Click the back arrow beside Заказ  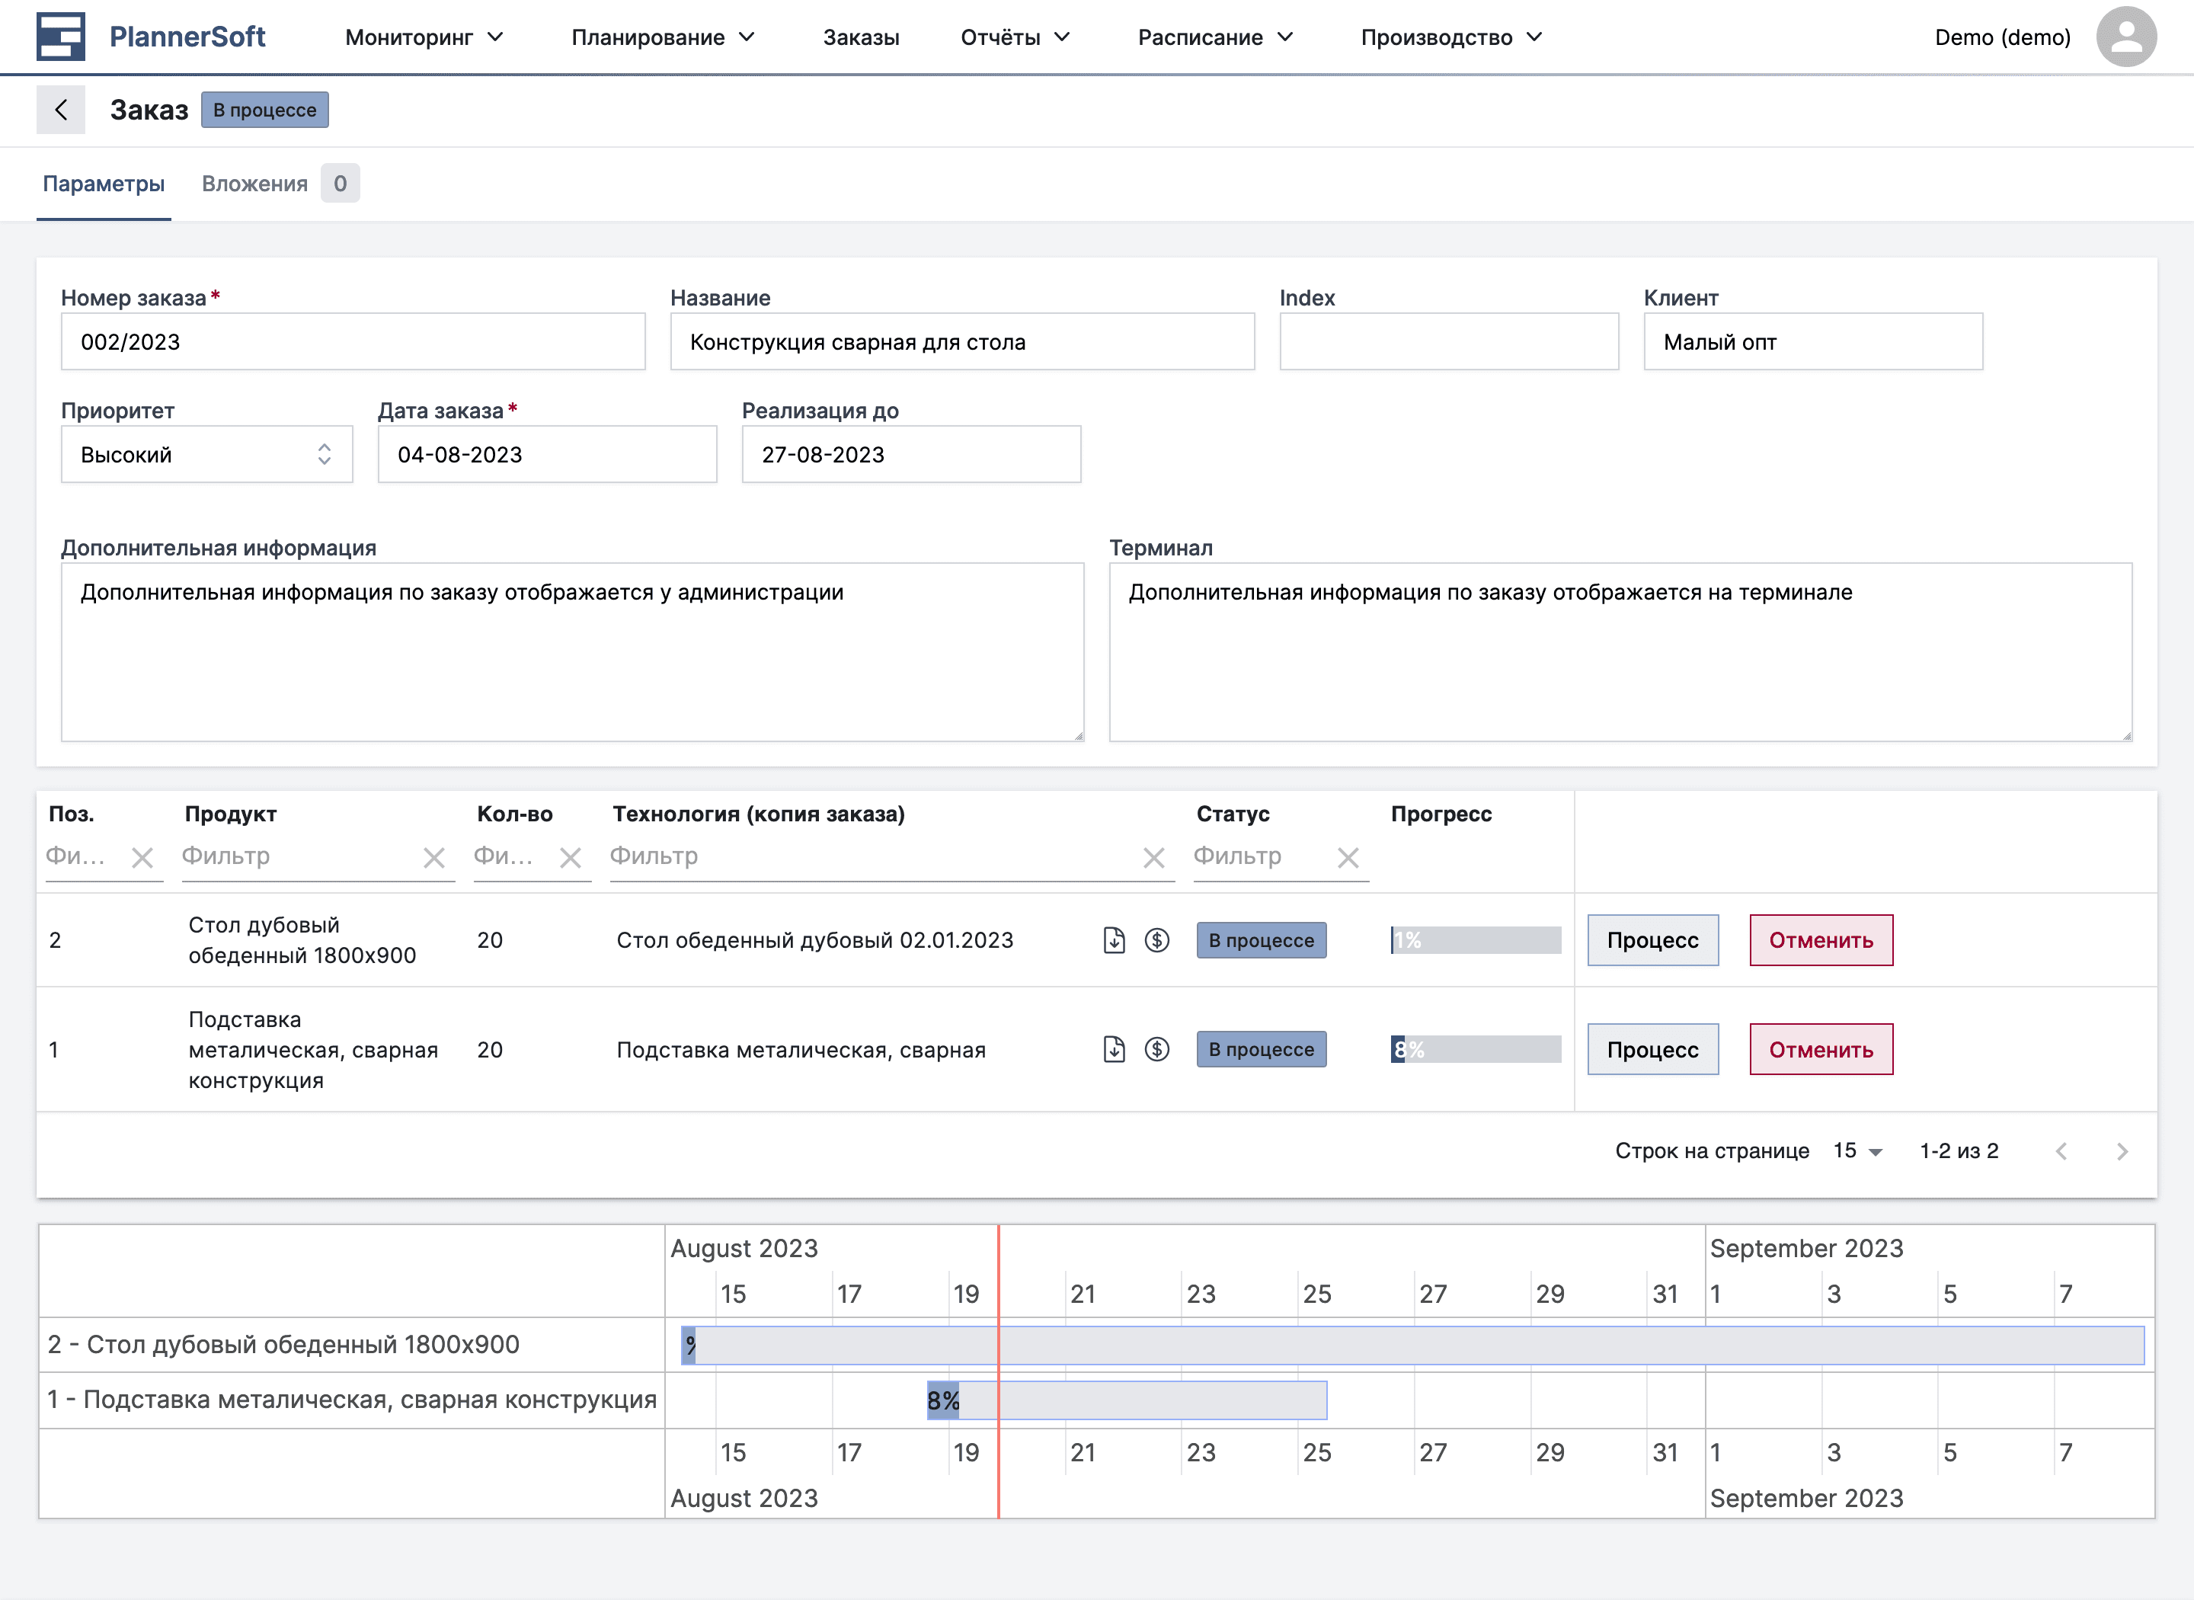click(x=61, y=110)
